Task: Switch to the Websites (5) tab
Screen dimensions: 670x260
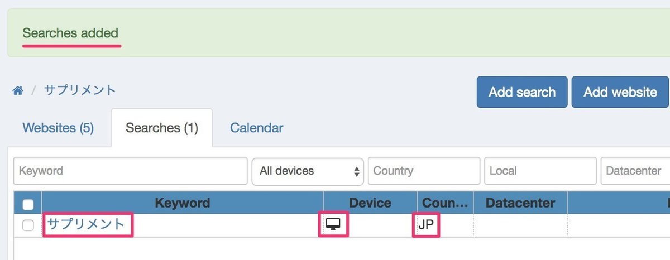Action: (58, 128)
